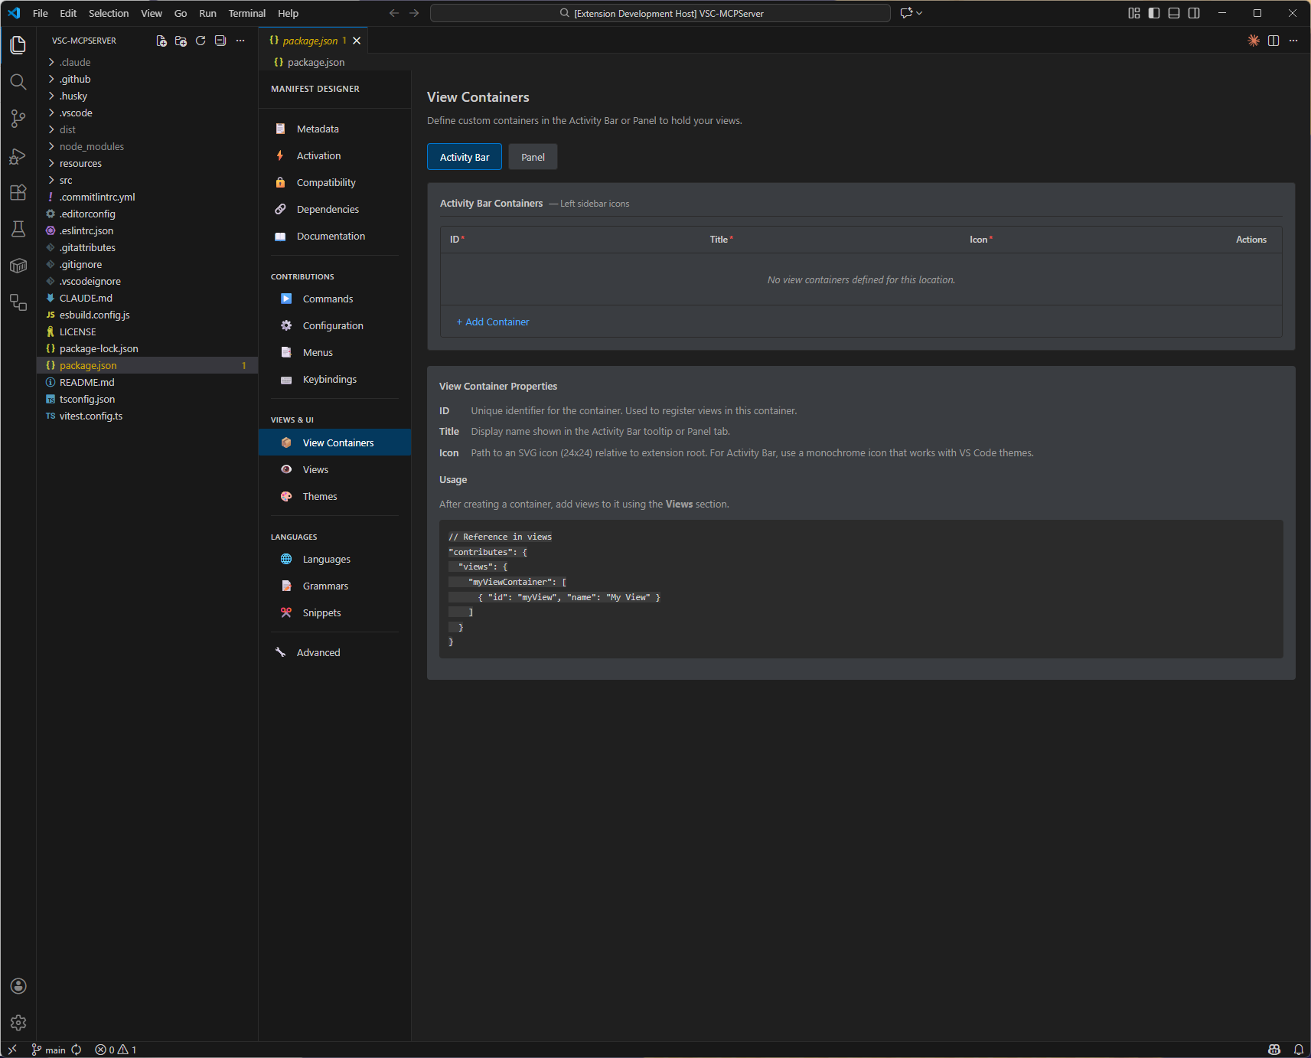The height and width of the screenshot is (1058, 1311).
Task: Open Metadata section in Manifest Designer
Action: click(x=334, y=129)
